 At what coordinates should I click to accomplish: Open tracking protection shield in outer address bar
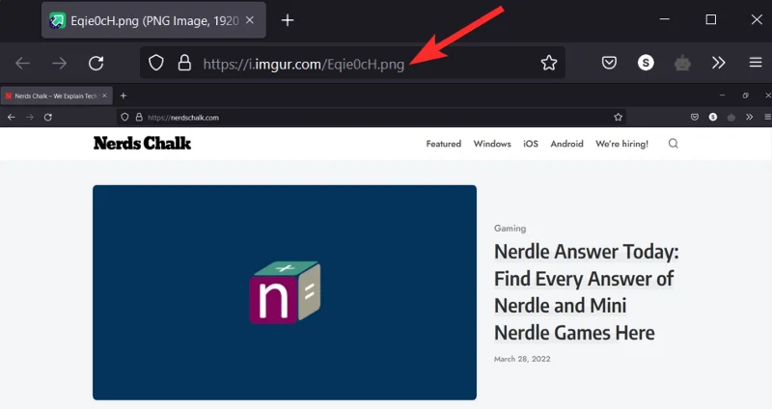coord(156,63)
